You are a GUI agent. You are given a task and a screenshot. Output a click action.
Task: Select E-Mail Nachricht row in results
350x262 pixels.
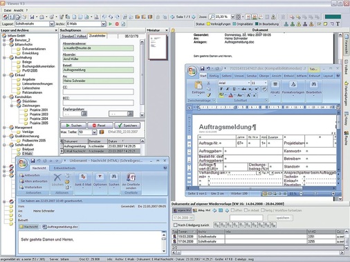coord(100,151)
